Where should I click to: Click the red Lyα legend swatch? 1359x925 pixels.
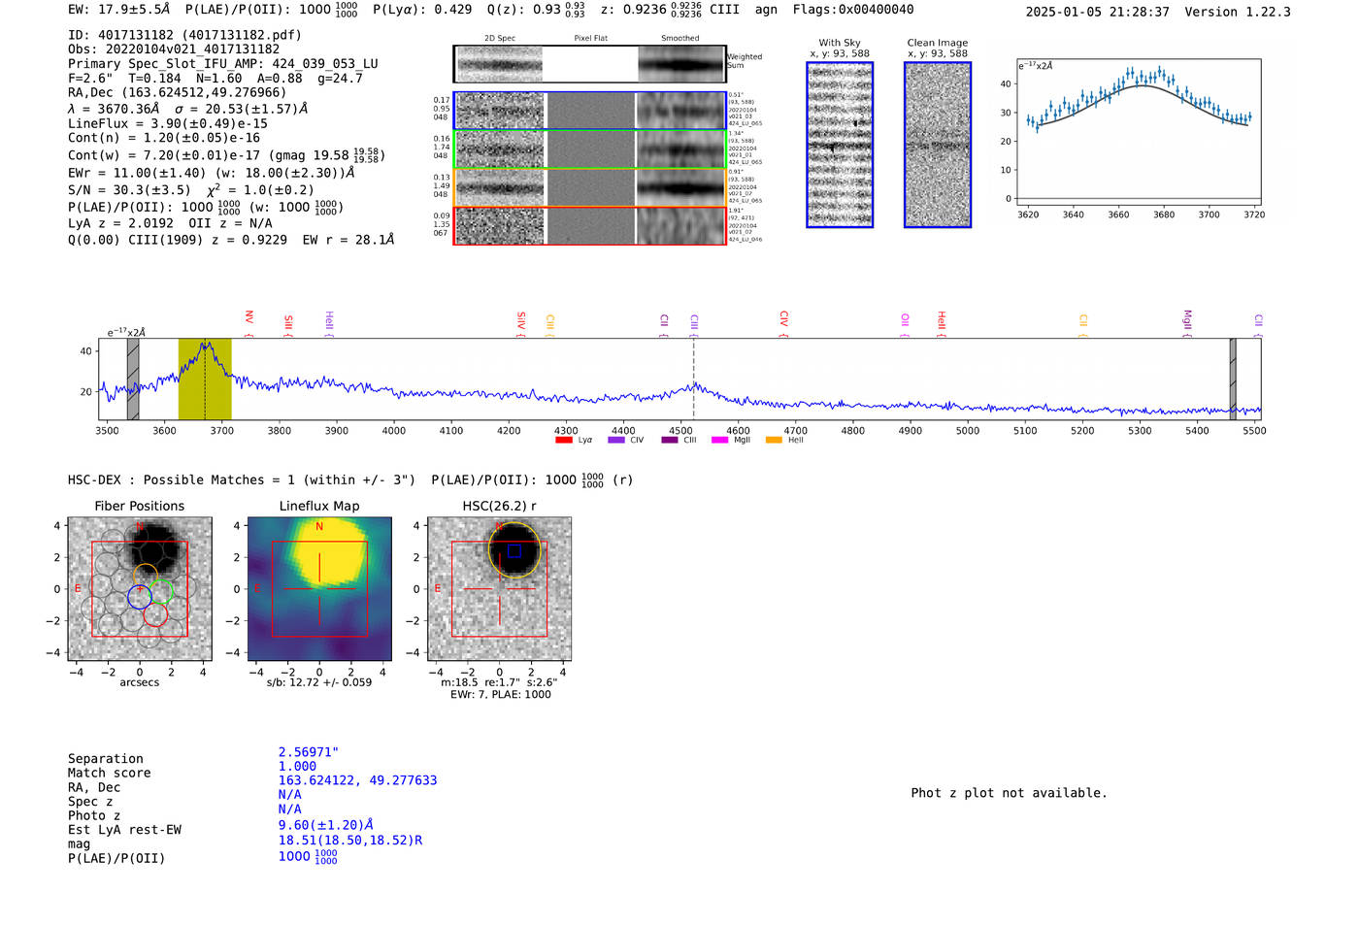(x=563, y=441)
